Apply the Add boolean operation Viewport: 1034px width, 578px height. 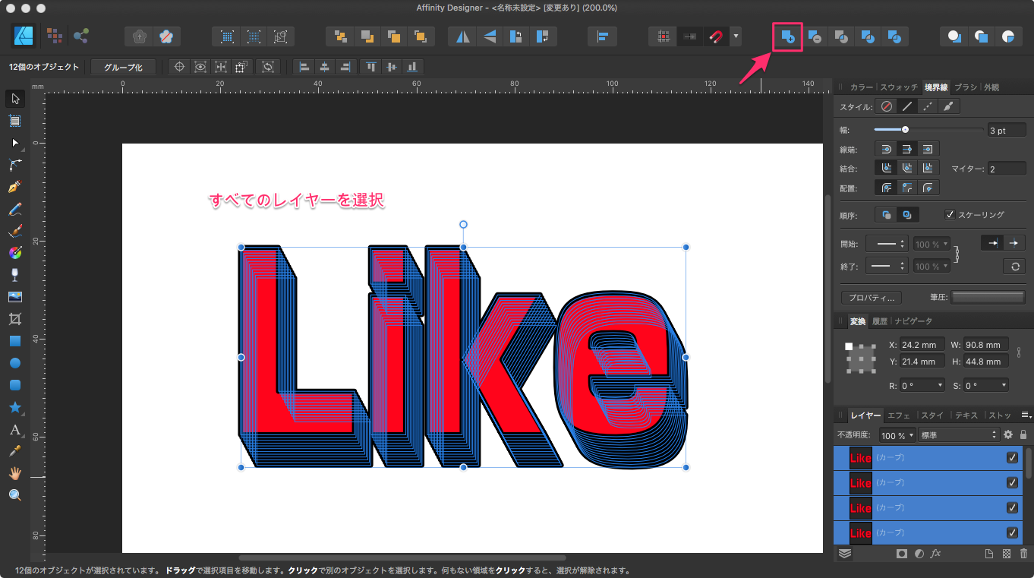tap(788, 36)
